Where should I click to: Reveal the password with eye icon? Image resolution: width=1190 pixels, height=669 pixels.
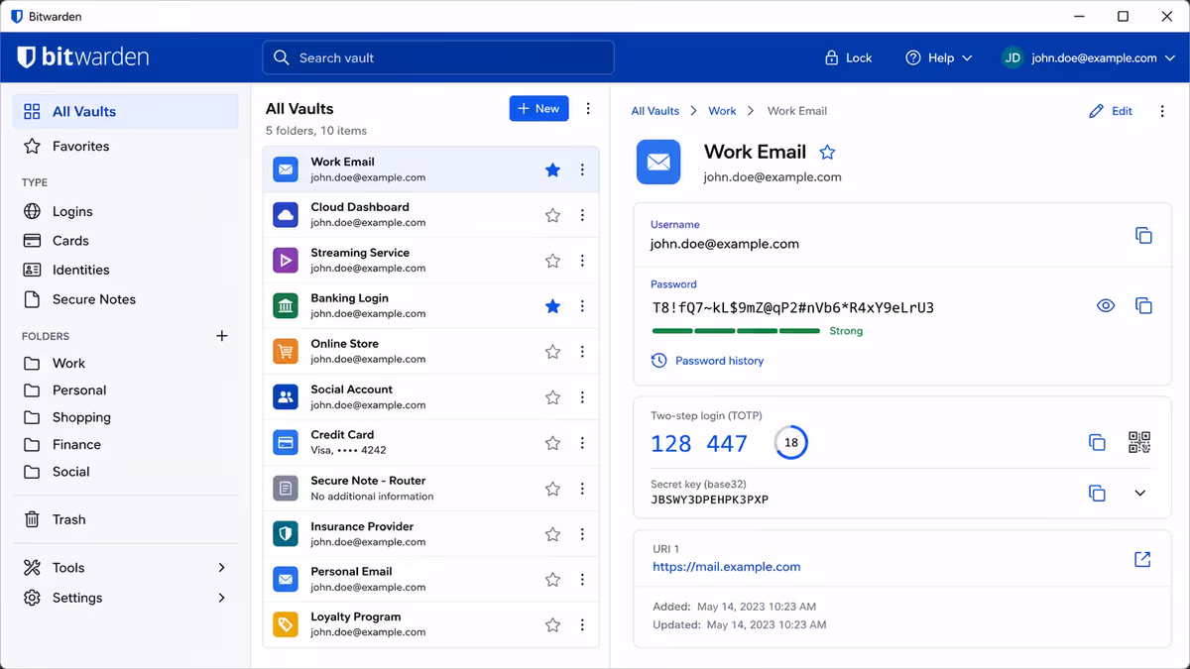pyautogui.click(x=1106, y=306)
